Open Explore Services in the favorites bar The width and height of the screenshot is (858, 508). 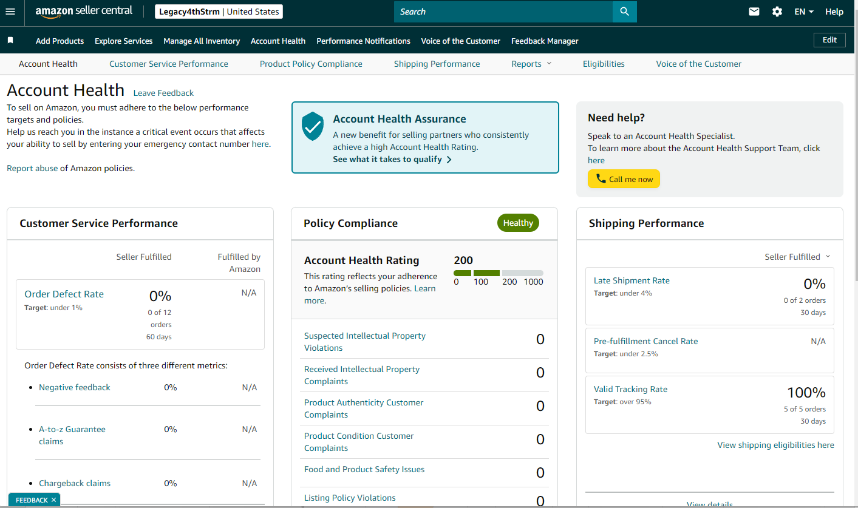click(124, 41)
